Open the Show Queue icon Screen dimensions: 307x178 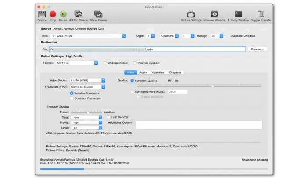pyautogui.click(x=99, y=15)
